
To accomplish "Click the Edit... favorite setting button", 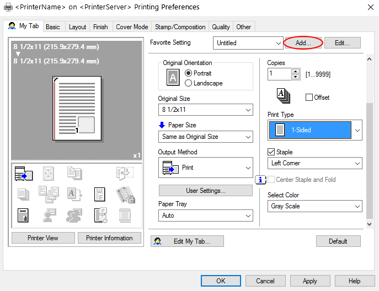I will tap(342, 43).
